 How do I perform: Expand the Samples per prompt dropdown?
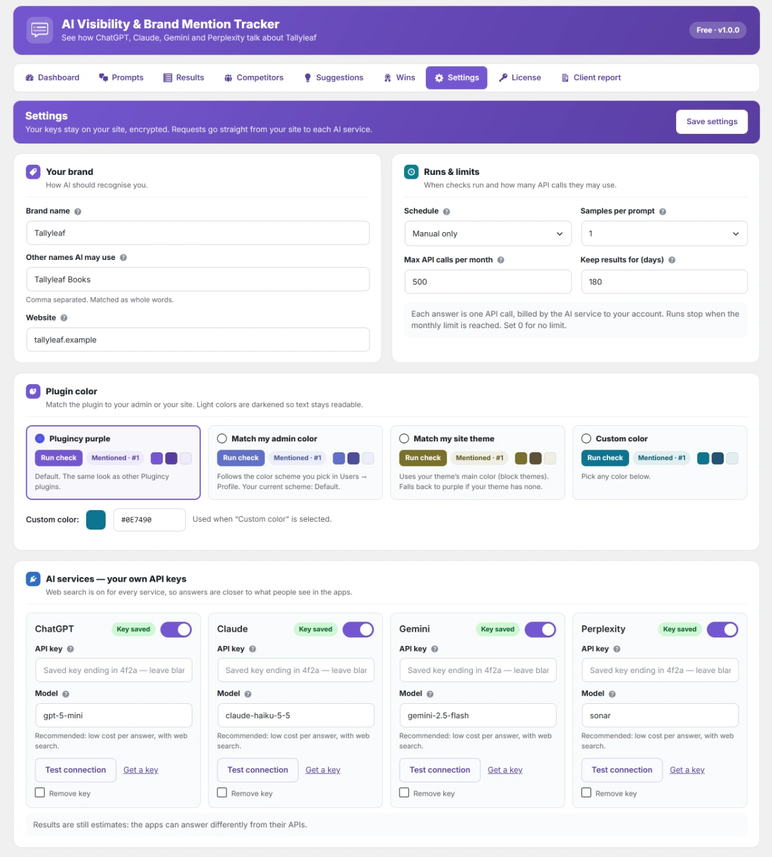[664, 234]
